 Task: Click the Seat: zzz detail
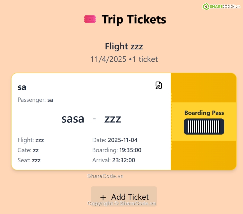tap(29, 160)
